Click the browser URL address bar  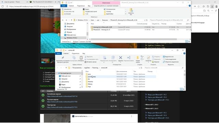tap(31, 6)
